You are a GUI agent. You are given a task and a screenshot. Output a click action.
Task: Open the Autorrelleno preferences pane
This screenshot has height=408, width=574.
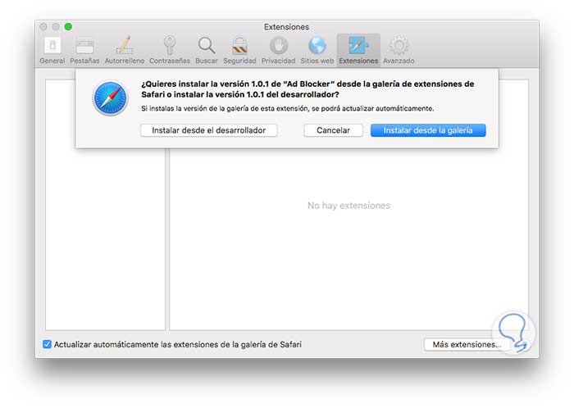[125, 51]
